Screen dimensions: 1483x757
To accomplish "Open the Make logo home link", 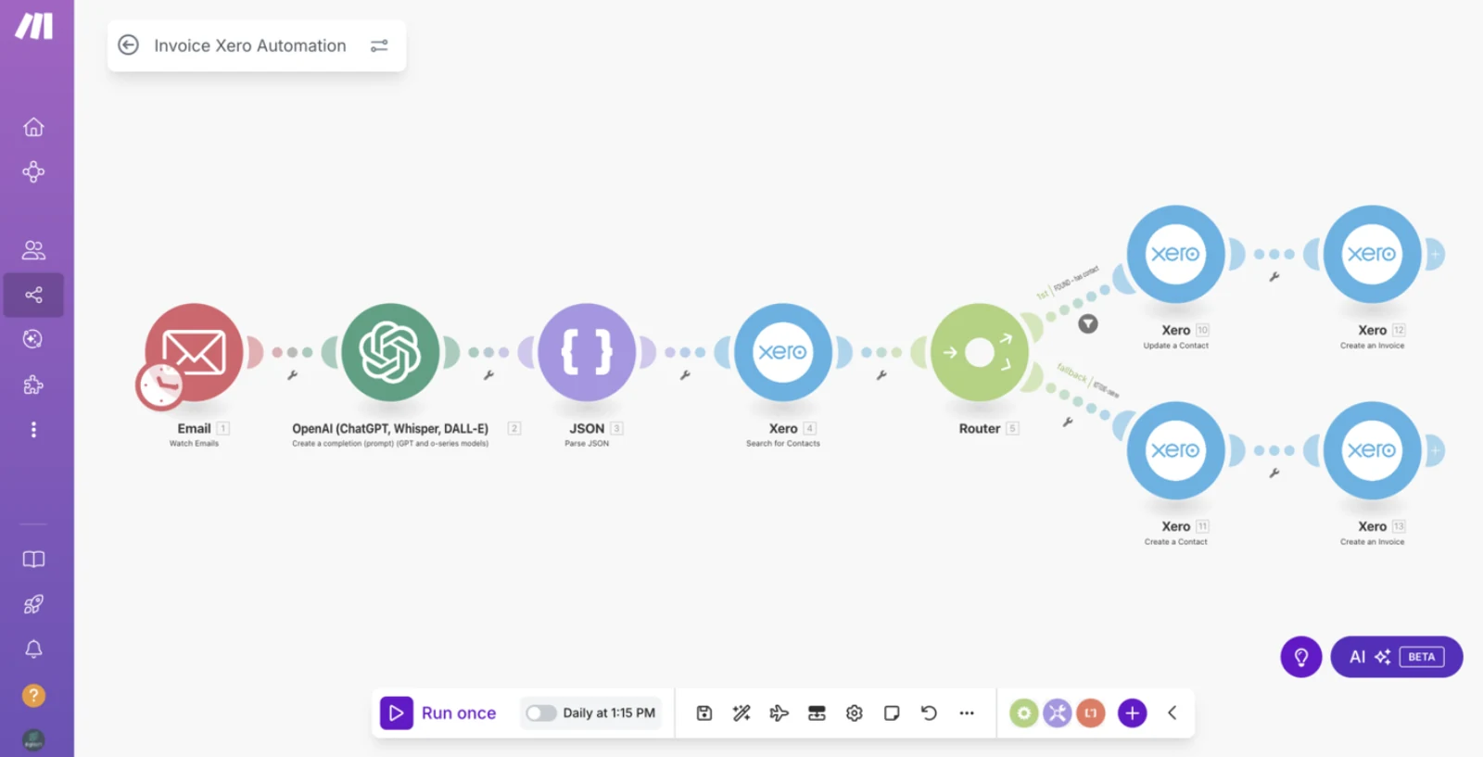I will 34,26.
